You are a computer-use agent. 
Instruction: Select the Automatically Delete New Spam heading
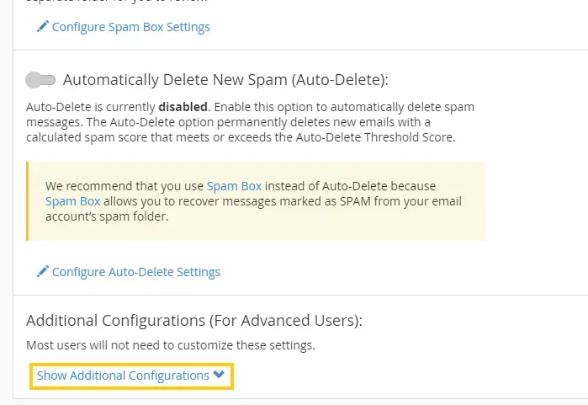(x=225, y=80)
